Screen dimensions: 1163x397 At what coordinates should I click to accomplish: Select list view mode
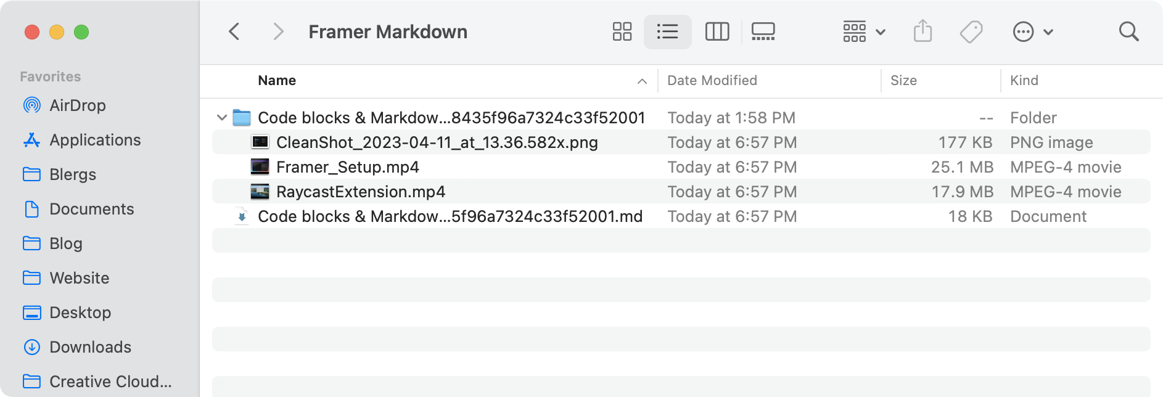tap(667, 31)
